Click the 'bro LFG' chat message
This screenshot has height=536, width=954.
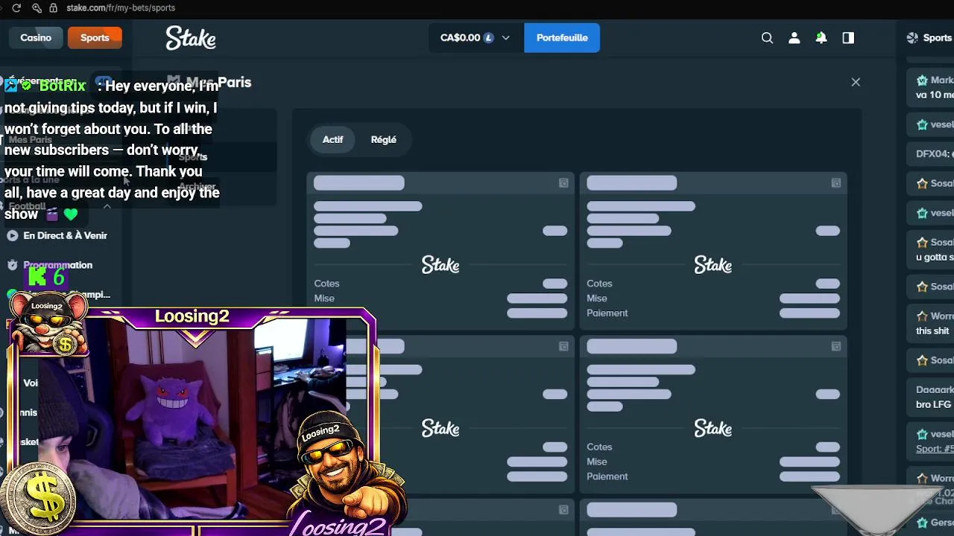933,404
